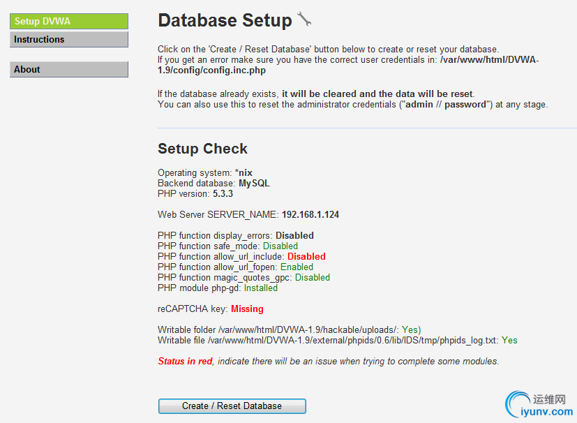Click the Operating system *nix line
This screenshot has width=577, height=423.
tap(205, 172)
